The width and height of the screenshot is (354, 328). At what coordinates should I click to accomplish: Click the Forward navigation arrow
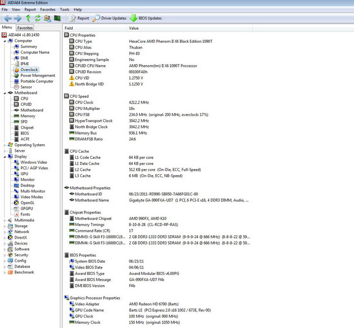click(x=18, y=18)
